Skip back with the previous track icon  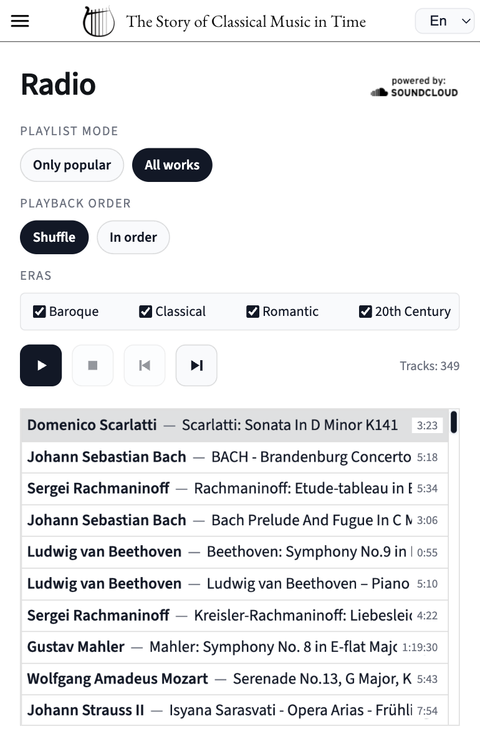pos(144,365)
